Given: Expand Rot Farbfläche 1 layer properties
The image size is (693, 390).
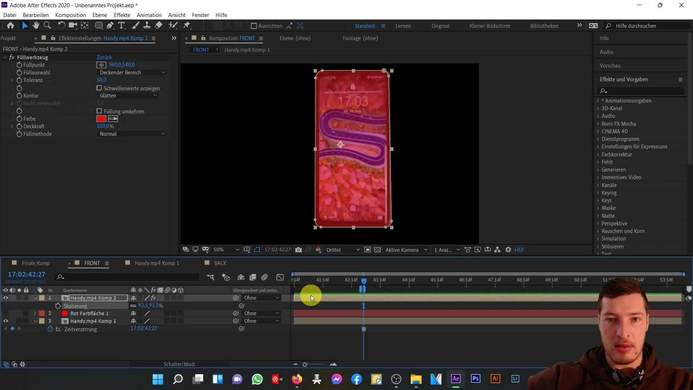Looking at the screenshot, I should [x=35, y=313].
